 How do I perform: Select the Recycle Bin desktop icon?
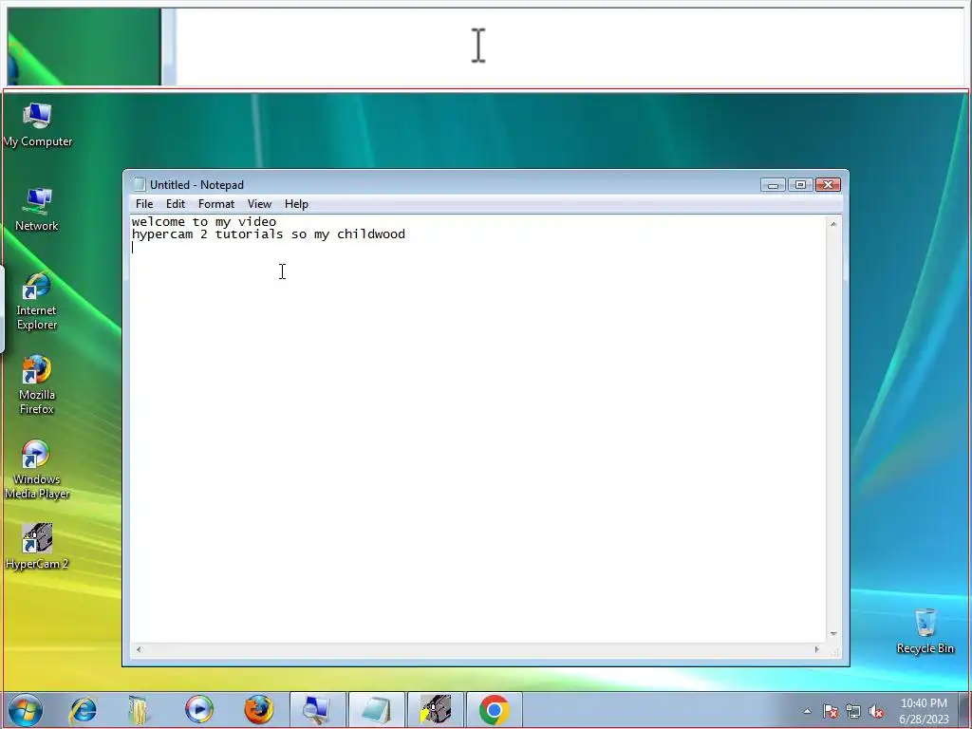tap(925, 631)
